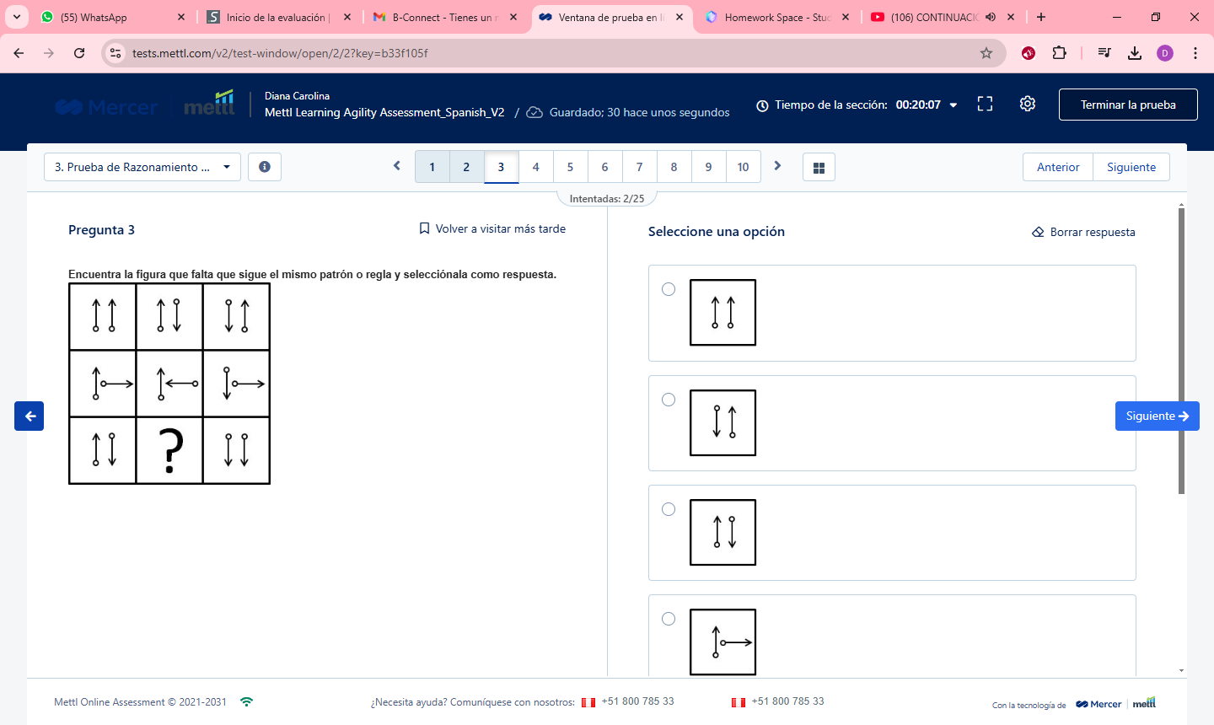Click the Pregunta 3 heading
1214x725 pixels.
[101, 230]
